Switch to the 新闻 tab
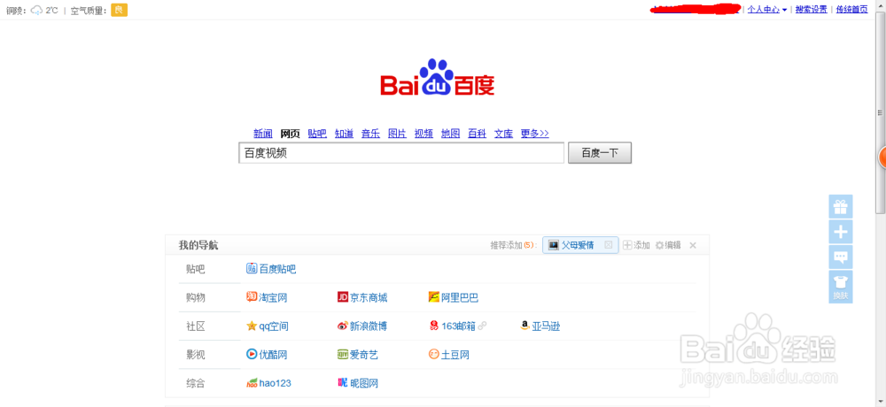 [263, 134]
